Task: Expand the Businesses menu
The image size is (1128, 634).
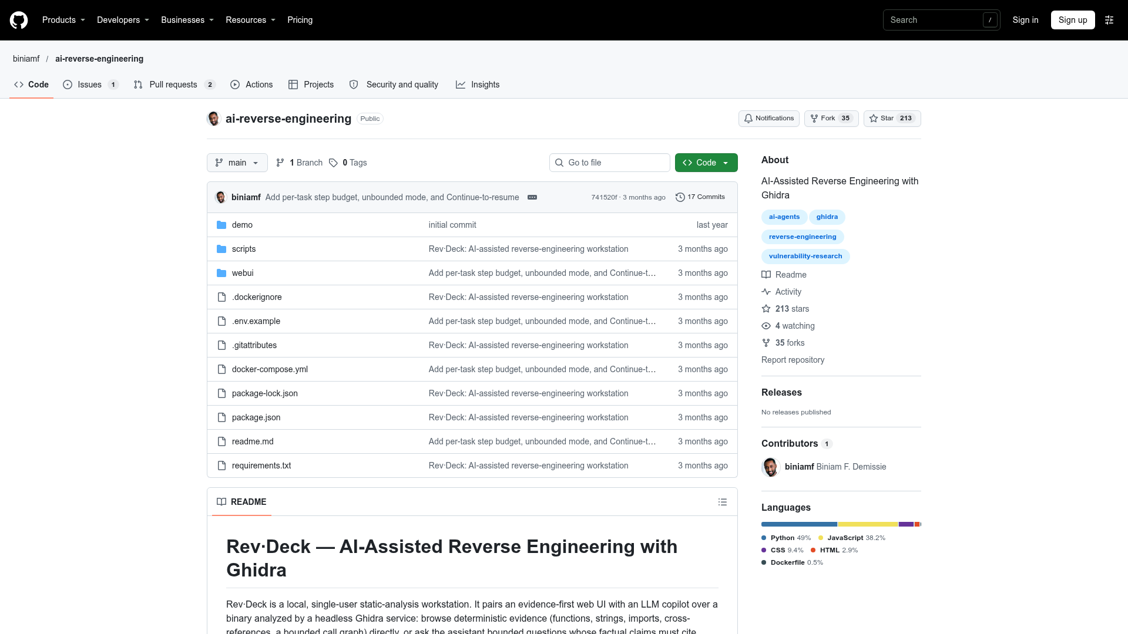Action: (x=187, y=20)
